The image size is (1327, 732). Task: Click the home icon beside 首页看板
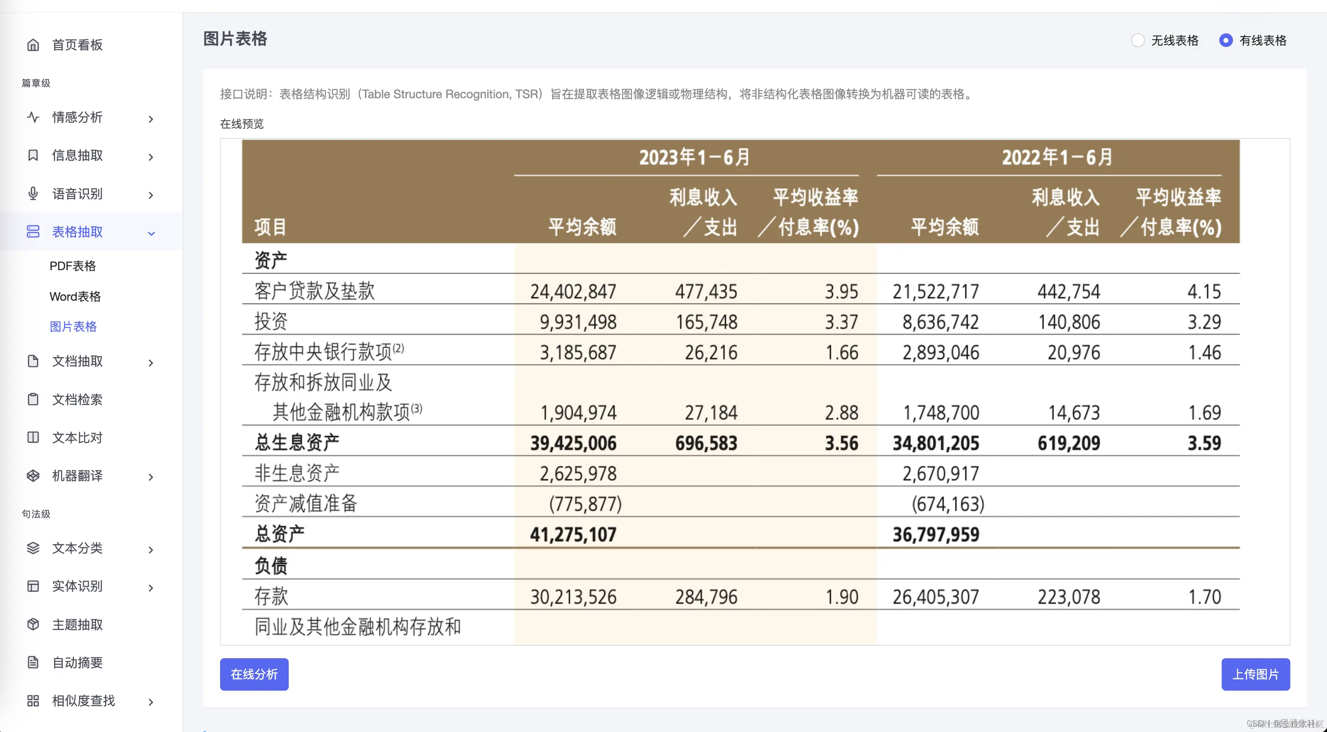33,45
